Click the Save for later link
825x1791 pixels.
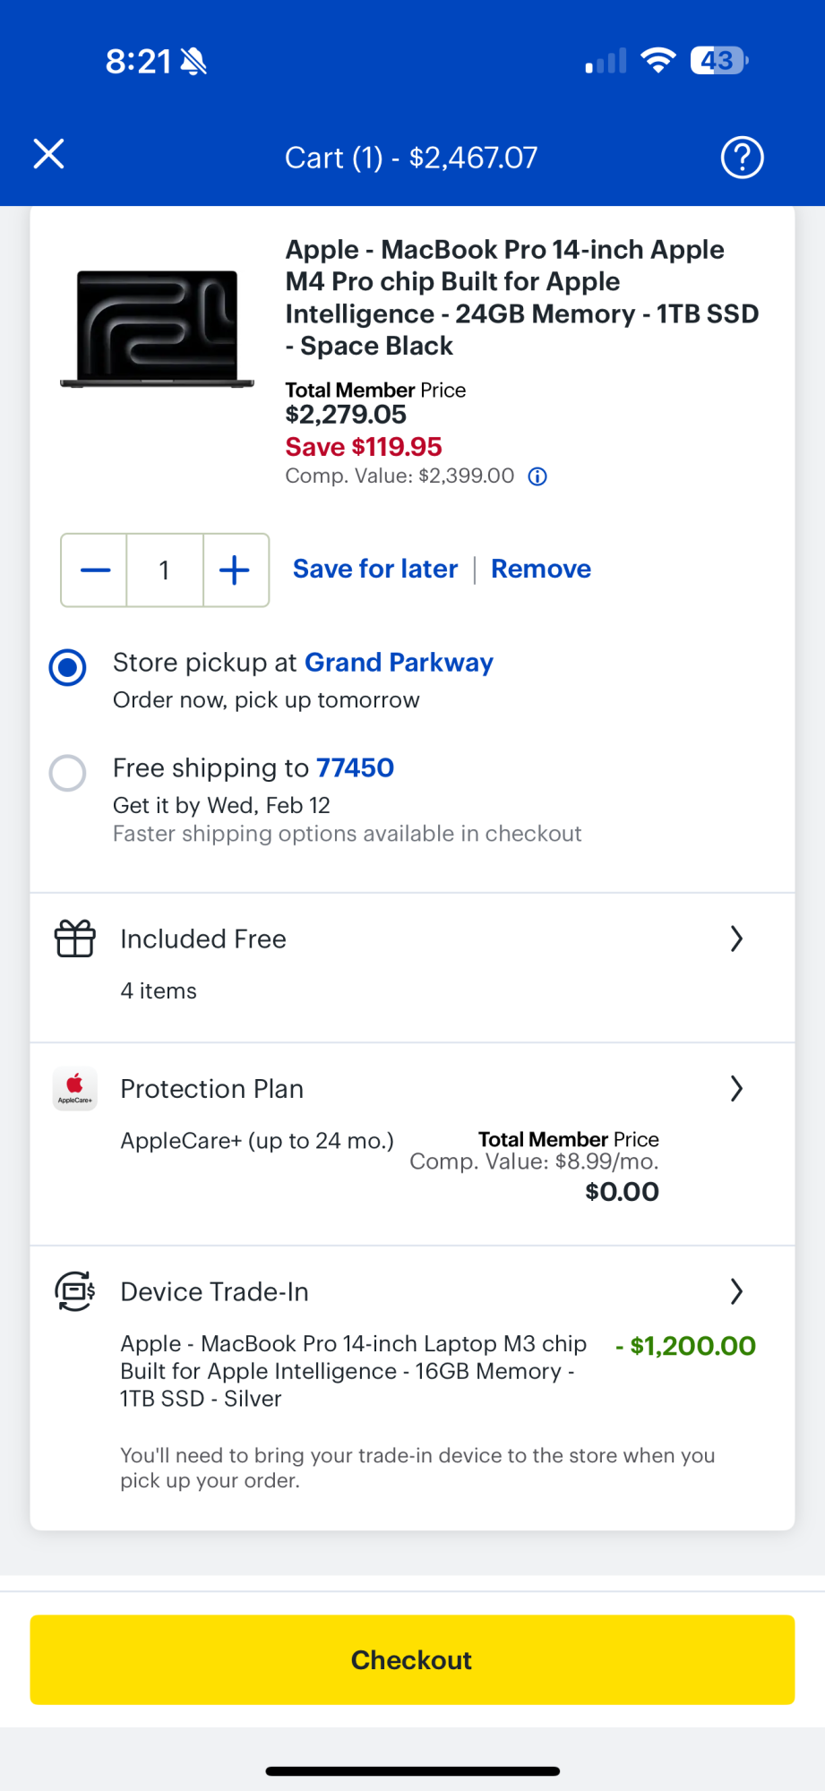point(375,570)
